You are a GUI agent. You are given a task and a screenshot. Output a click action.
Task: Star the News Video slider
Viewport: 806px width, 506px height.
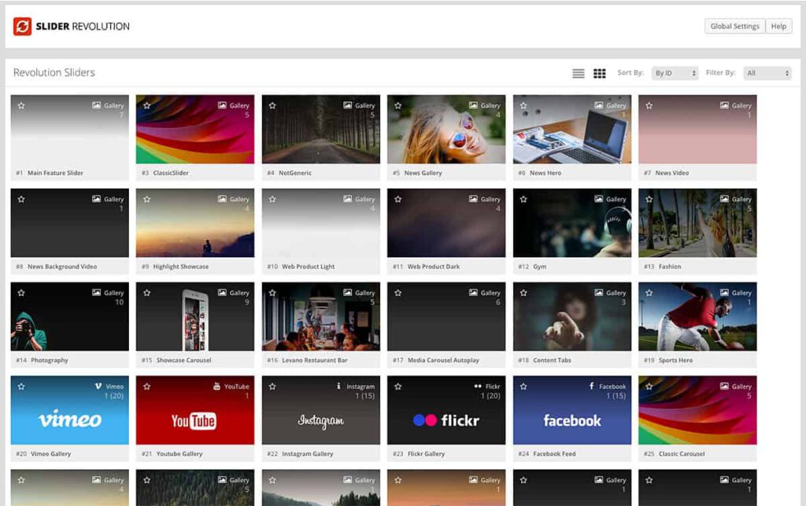[x=649, y=105]
